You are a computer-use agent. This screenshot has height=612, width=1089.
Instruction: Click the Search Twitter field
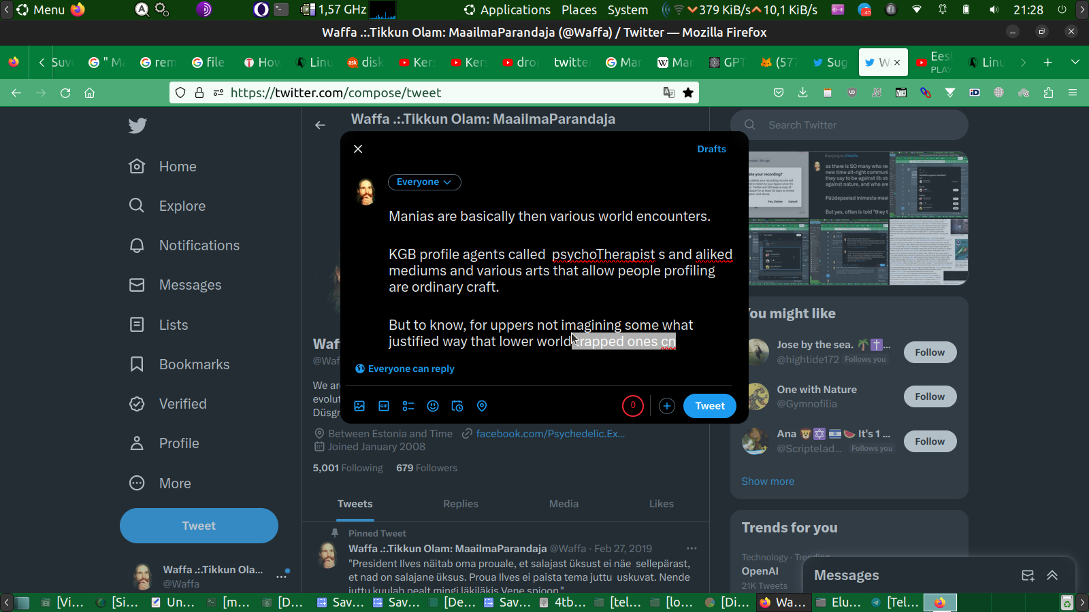(x=849, y=125)
